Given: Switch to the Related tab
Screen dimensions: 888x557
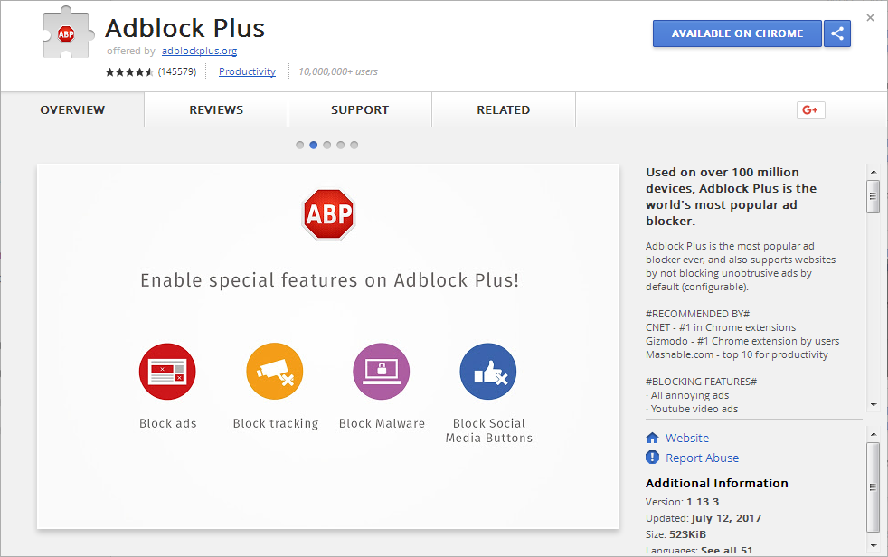Looking at the screenshot, I should click(x=504, y=109).
